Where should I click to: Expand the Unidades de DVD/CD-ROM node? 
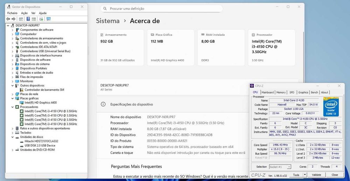13,150
